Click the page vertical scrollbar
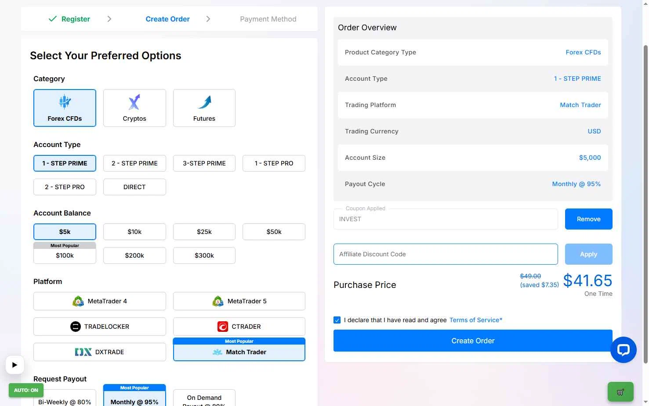The height and width of the screenshot is (406, 649). point(645,204)
